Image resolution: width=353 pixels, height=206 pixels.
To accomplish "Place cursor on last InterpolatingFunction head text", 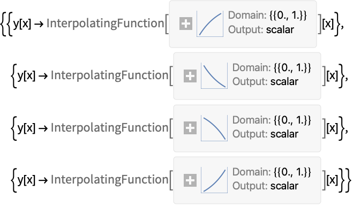I will [110, 179].
